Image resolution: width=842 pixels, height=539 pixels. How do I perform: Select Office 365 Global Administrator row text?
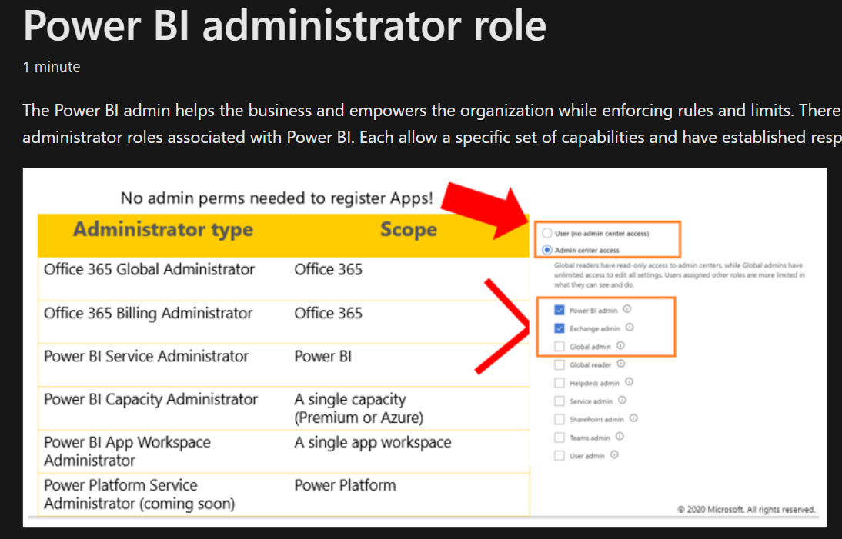(x=149, y=269)
